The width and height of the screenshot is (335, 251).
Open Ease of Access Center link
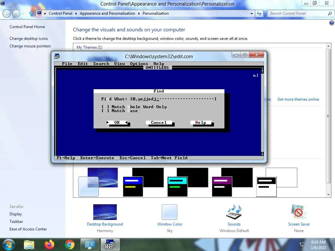[x=28, y=229]
